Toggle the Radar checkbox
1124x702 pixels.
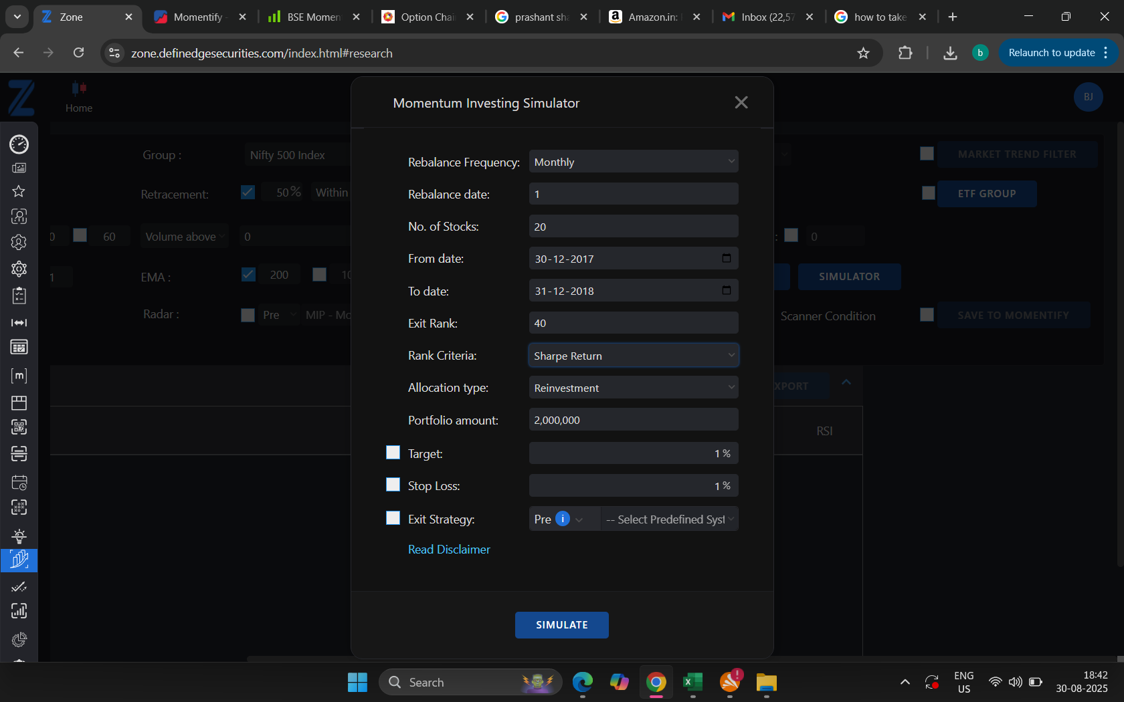point(248,315)
